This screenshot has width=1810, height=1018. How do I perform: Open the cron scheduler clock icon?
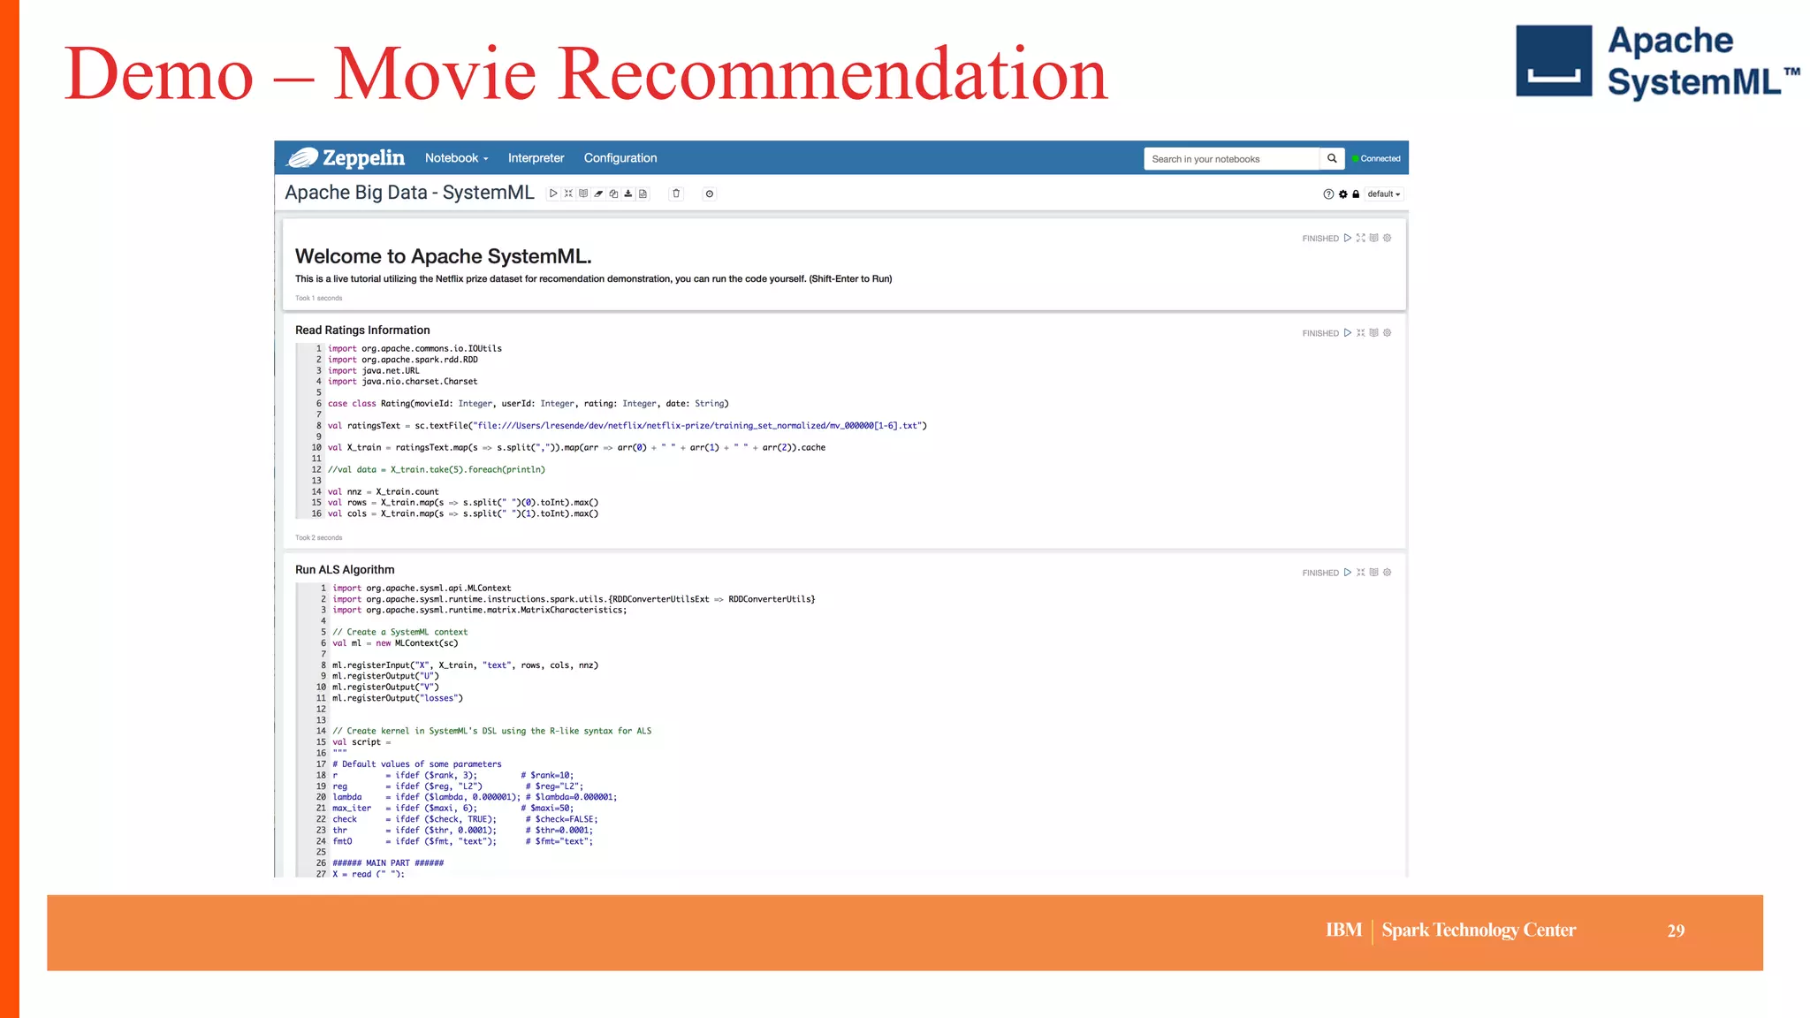click(709, 194)
